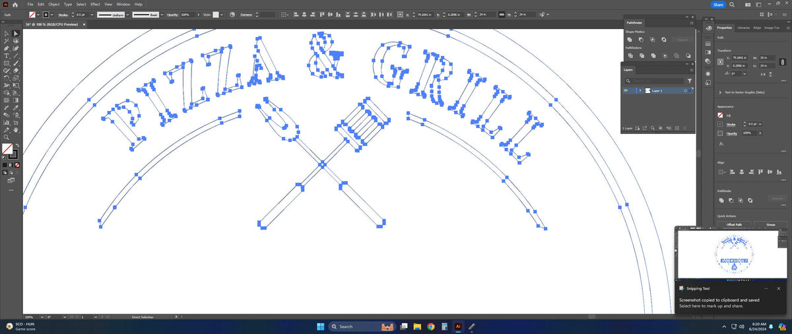This screenshot has width=792, height=334.
Task: Switch to the Libraries tab
Action: (x=744, y=28)
